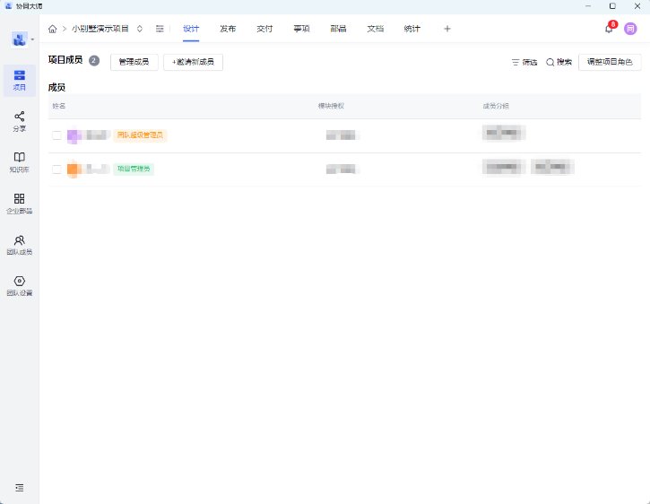Tick the checkbox for 项目管理员 member
This screenshot has width=650, height=504.
pyautogui.click(x=56, y=169)
